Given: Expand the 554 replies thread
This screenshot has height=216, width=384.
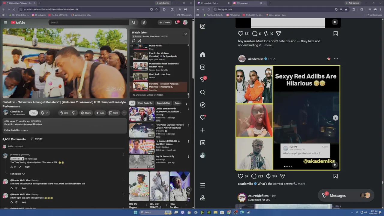Looking at the screenshot, I should pos(17,174).
